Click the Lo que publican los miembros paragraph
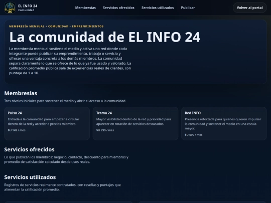The height and width of the screenshot is (203, 271). point(66,159)
